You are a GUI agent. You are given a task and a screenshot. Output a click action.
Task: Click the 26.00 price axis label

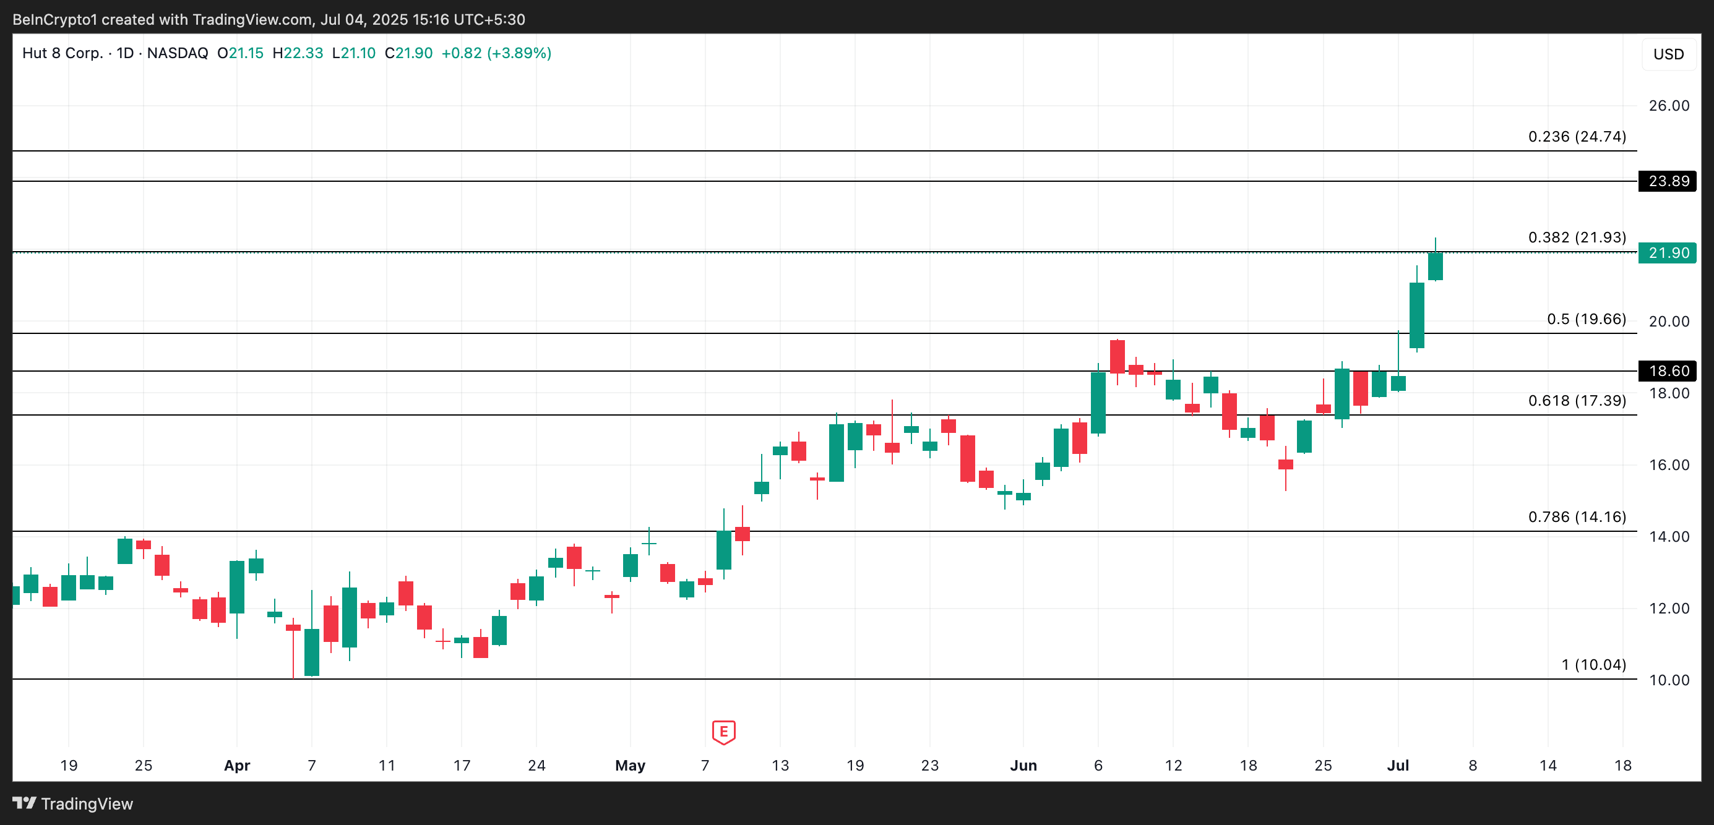point(1668,106)
